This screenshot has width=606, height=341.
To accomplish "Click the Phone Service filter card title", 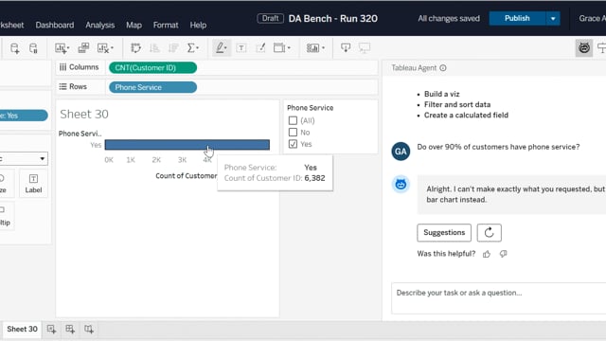I will coord(310,108).
